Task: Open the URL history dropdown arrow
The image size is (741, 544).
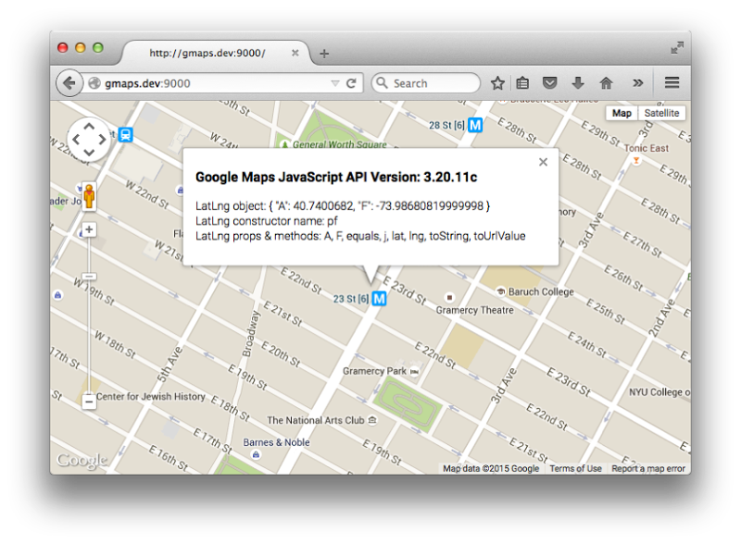Action: [335, 83]
